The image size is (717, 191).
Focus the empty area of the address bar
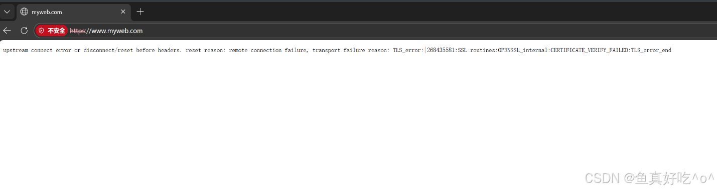point(426,31)
